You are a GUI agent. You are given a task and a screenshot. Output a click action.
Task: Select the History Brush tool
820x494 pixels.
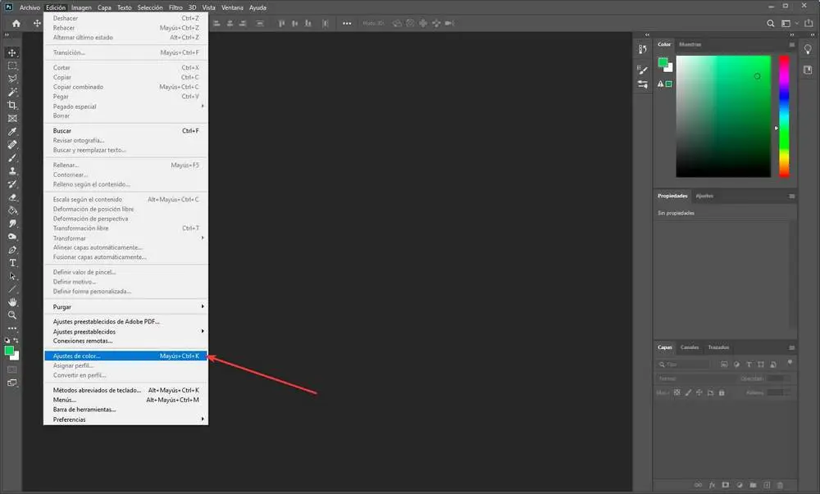tap(12, 184)
